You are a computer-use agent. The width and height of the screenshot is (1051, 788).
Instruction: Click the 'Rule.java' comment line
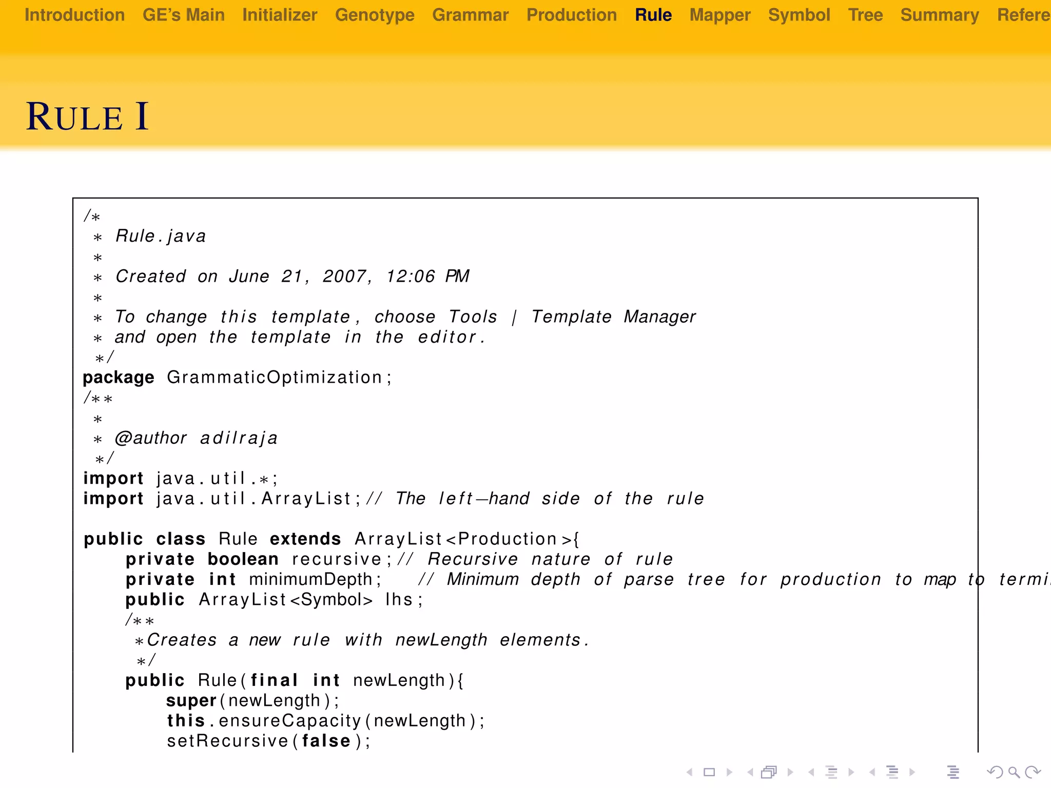click(x=149, y=236)
